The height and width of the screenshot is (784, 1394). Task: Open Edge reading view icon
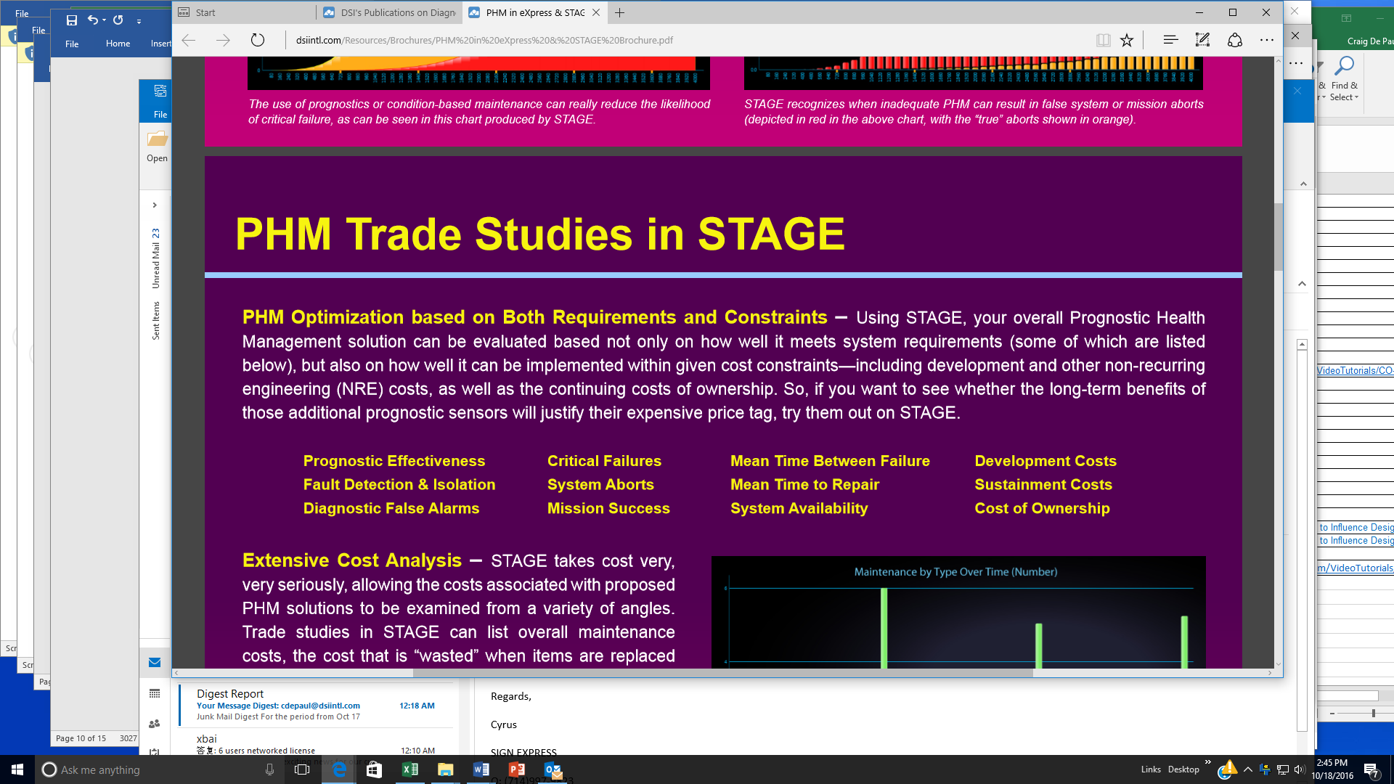coord(1103,40)
